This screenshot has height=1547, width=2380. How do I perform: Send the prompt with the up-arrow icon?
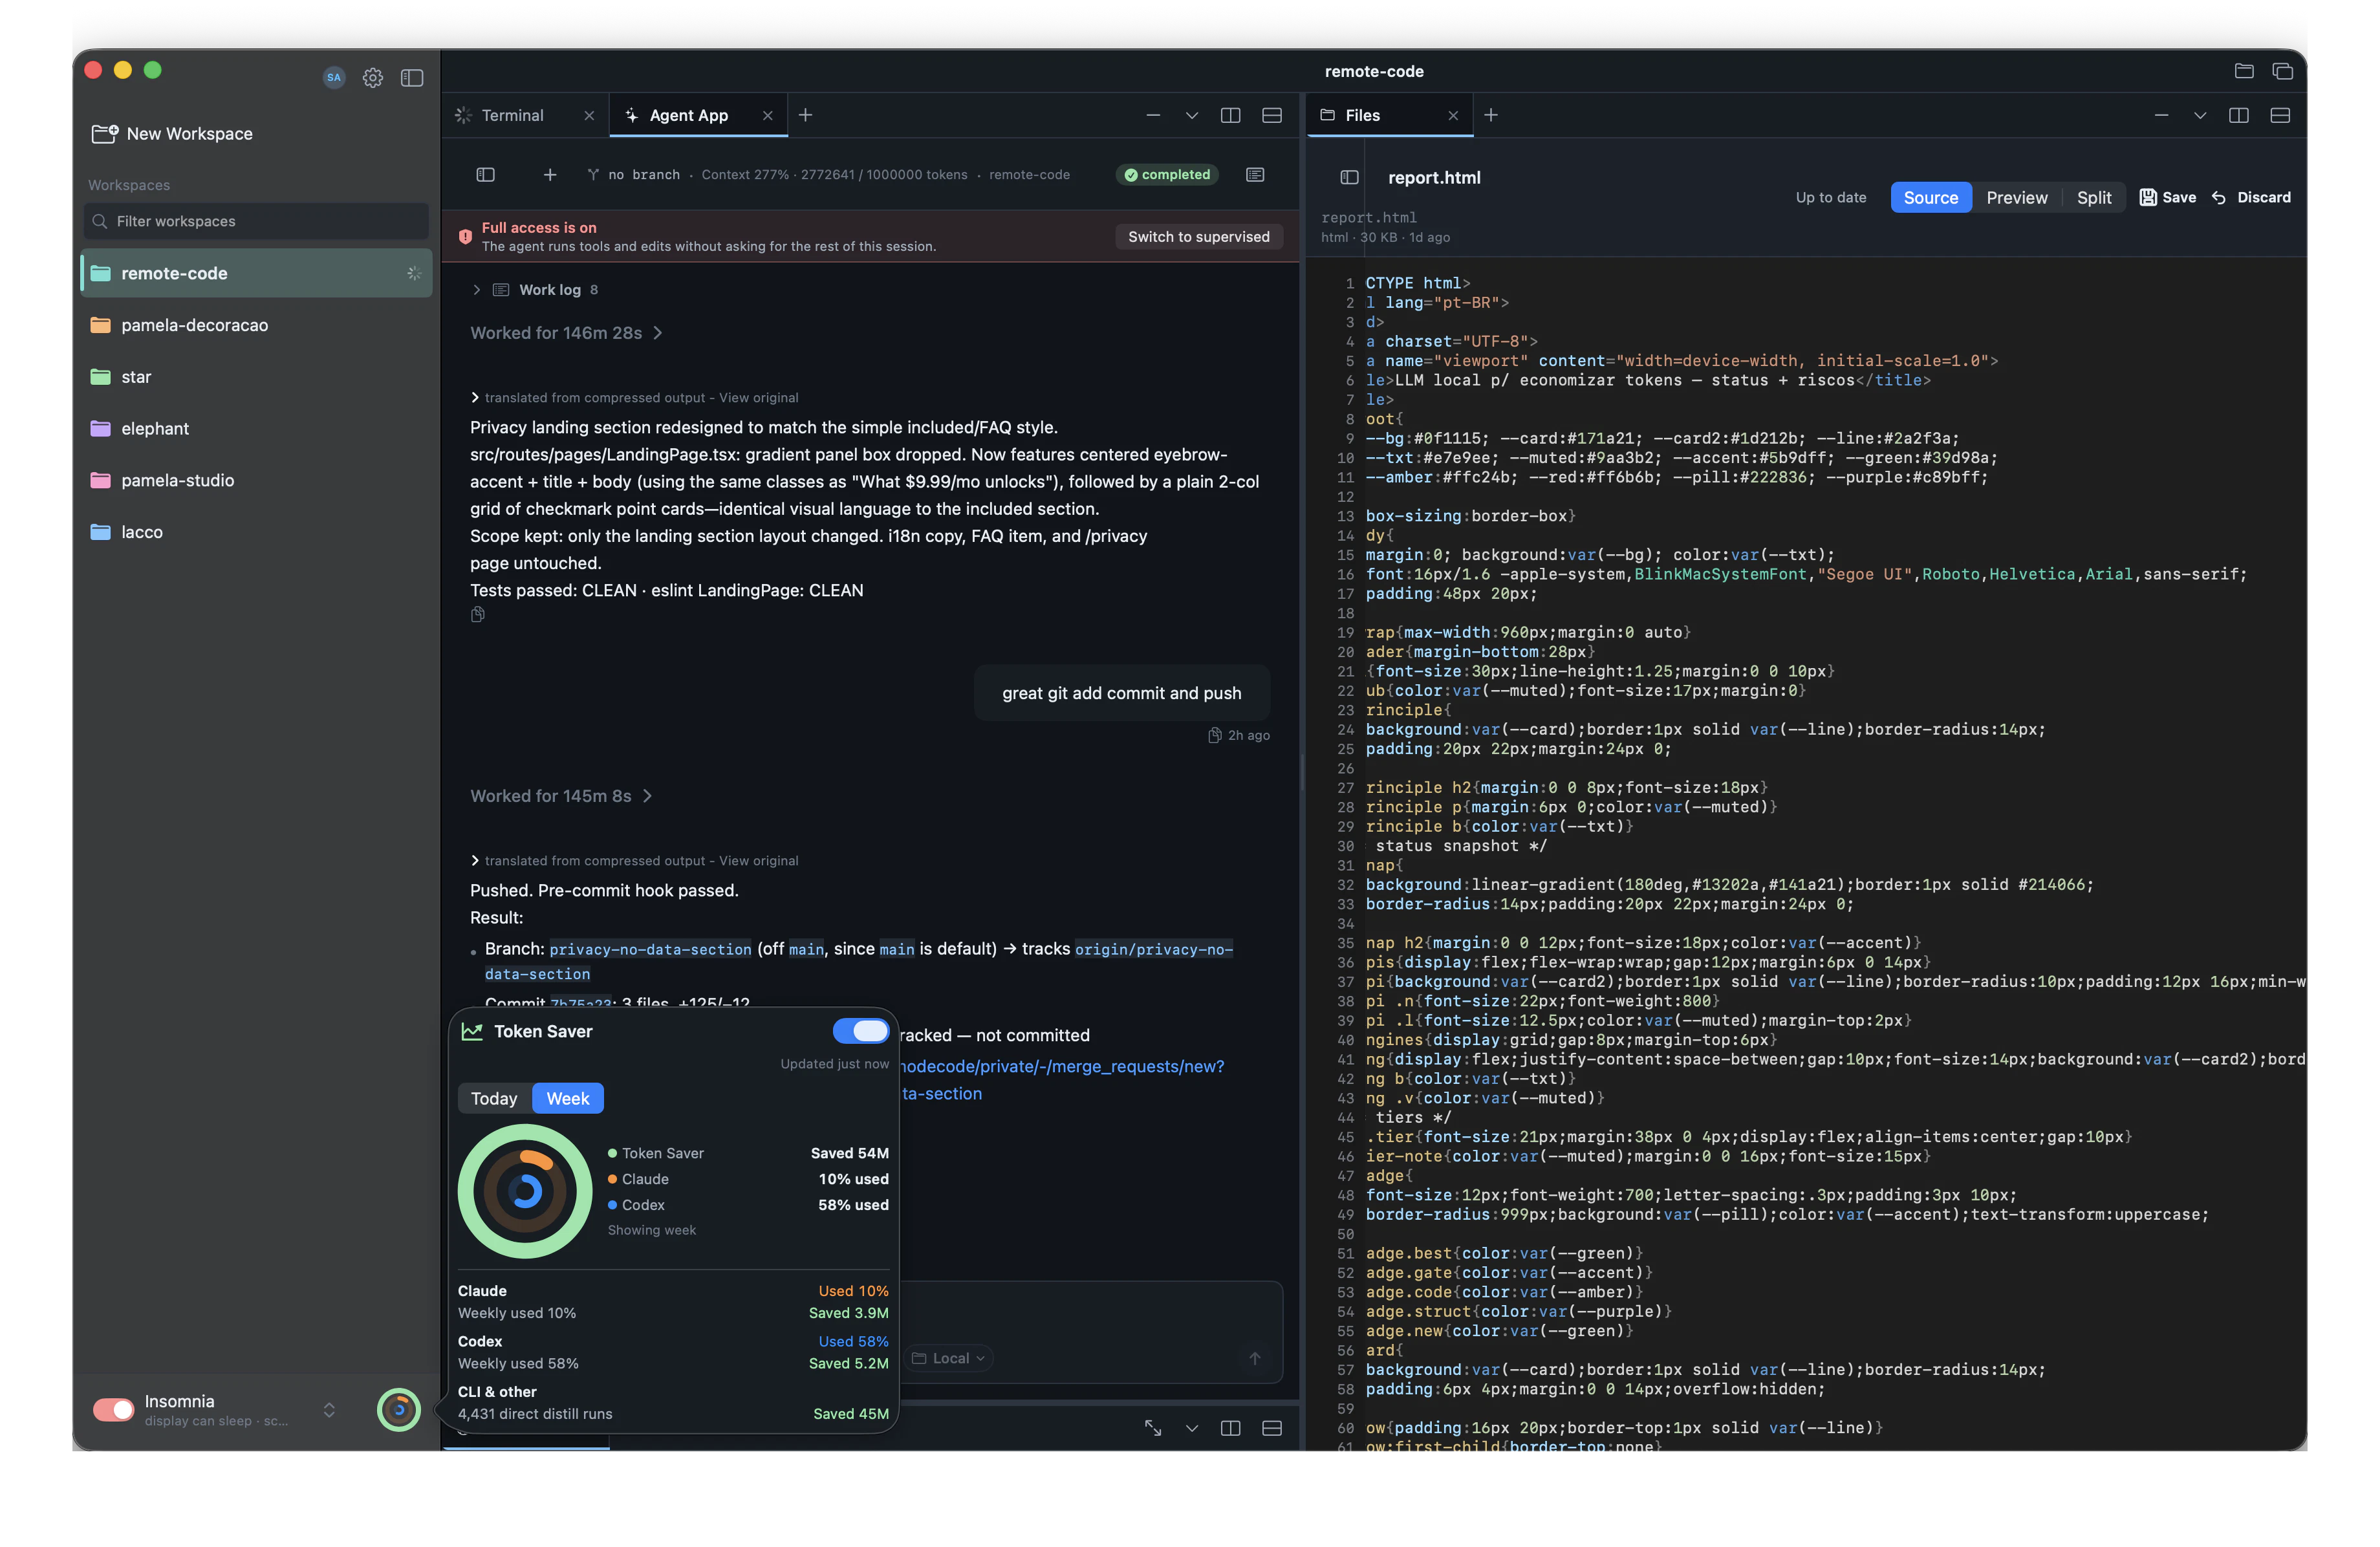1255,1358
